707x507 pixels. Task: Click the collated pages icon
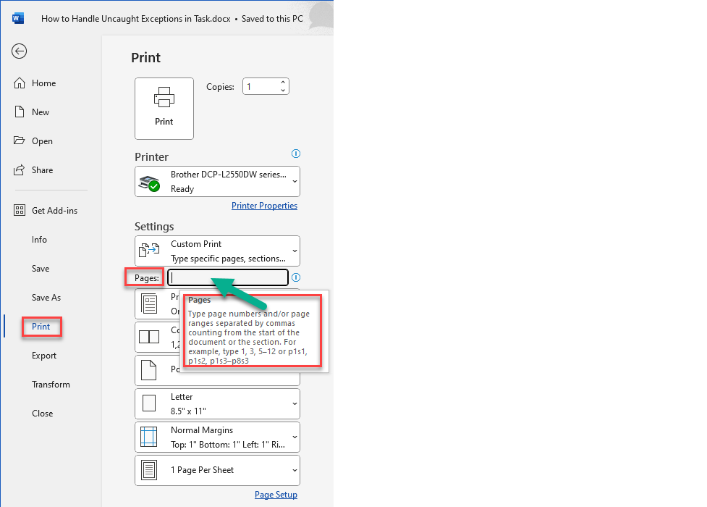tap(149, 337)
